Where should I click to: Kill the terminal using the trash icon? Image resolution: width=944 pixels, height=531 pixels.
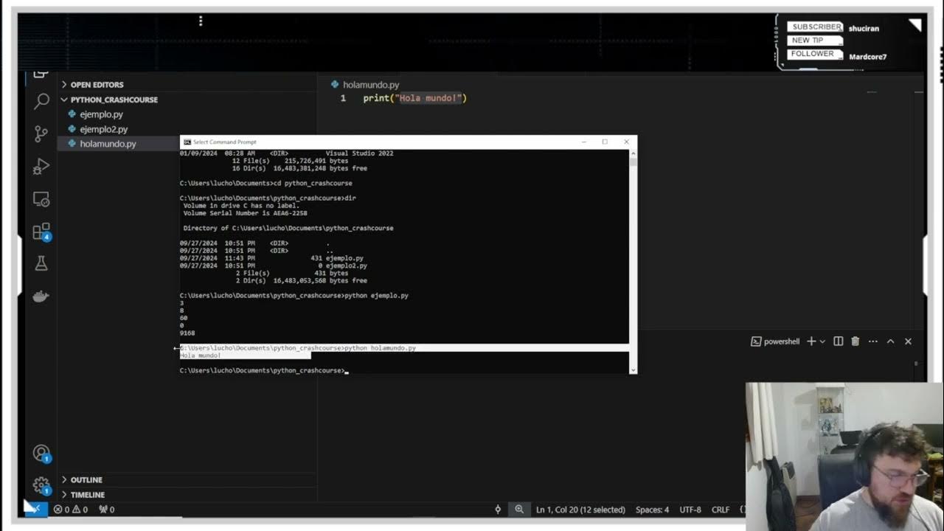[855, 341]
